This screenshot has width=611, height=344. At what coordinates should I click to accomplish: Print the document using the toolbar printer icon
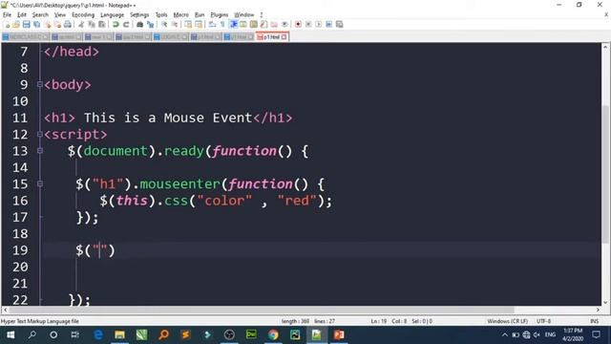click(68, 24)
